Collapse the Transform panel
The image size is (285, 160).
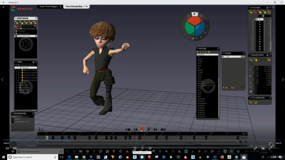(x=249, y=55)
